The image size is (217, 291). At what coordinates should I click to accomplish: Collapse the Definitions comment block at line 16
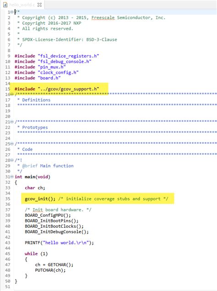(12, 94)
